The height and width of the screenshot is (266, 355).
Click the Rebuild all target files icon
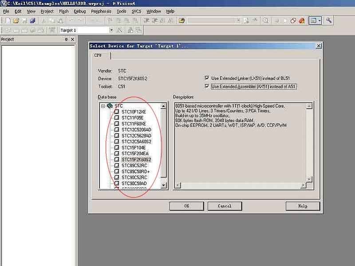[x=24, y=30]
